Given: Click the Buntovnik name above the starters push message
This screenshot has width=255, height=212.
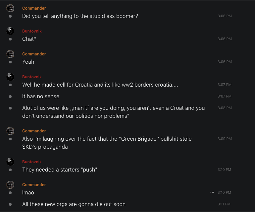Looking at the screenshot, I should point(32,162).
